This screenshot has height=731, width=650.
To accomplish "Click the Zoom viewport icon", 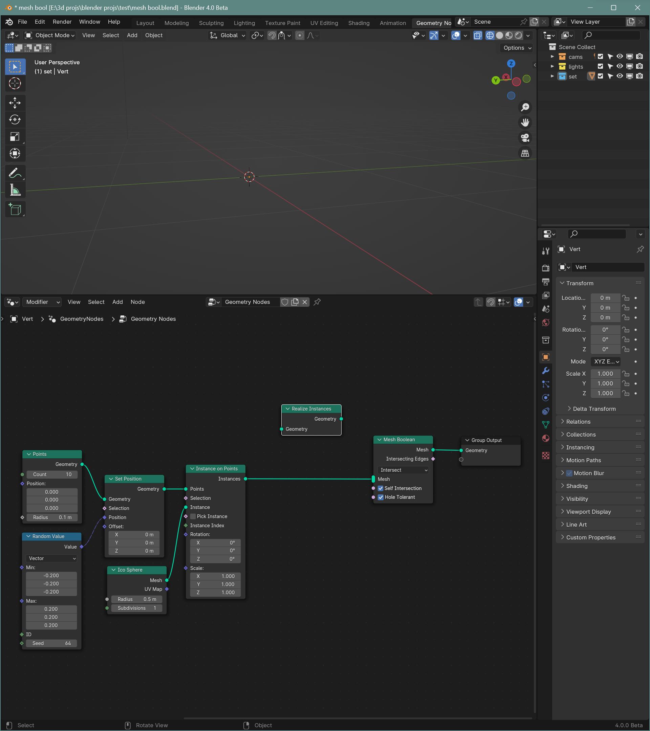I will [x=525, y=107].
